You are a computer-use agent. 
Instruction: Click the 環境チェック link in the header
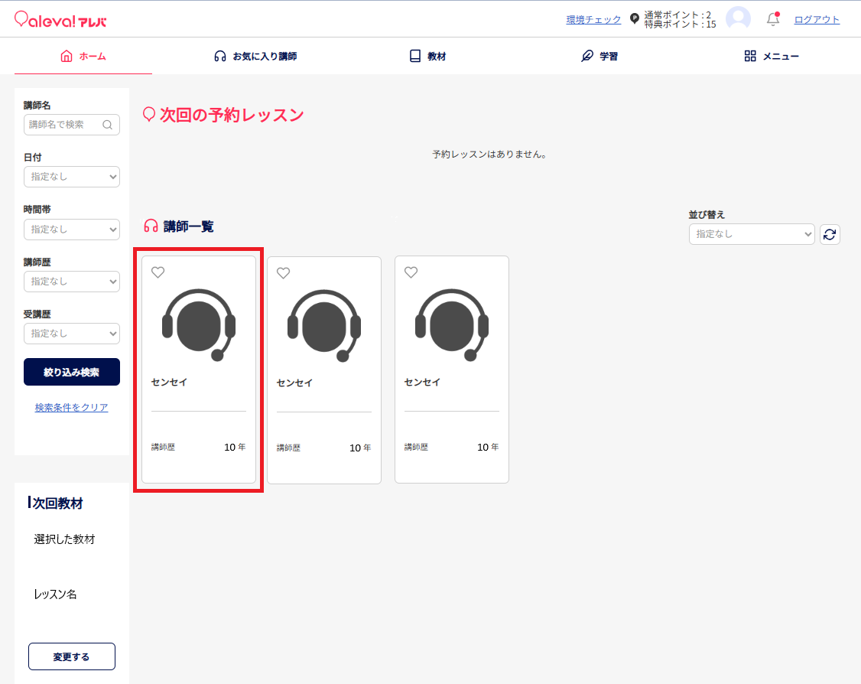593,20
